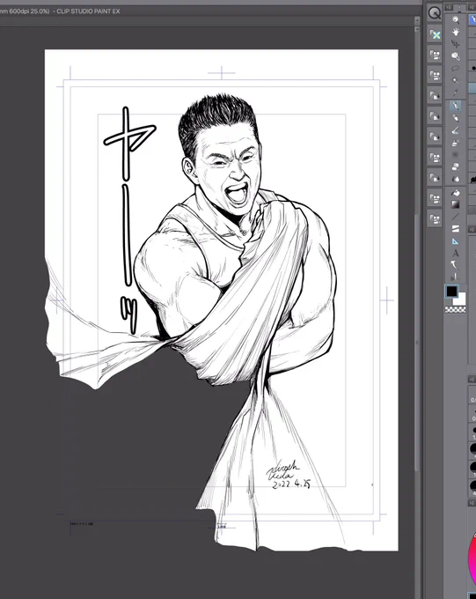Click quick access icon with yellow X

[435, 34]
